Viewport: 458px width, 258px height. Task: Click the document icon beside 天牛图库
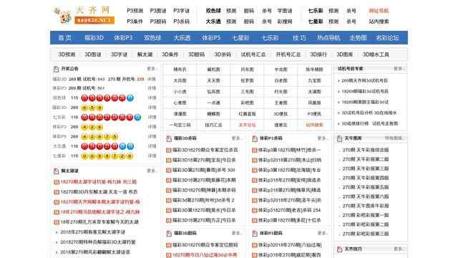point(339,138)
